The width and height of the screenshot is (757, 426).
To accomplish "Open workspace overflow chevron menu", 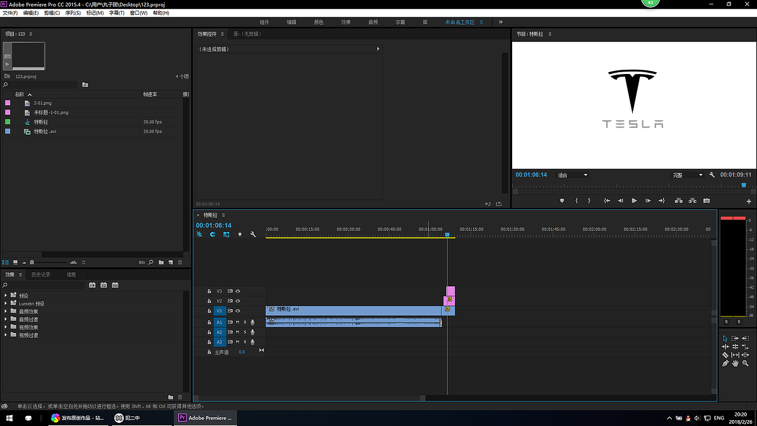I will pyautogui.click(x=501, y=22).
